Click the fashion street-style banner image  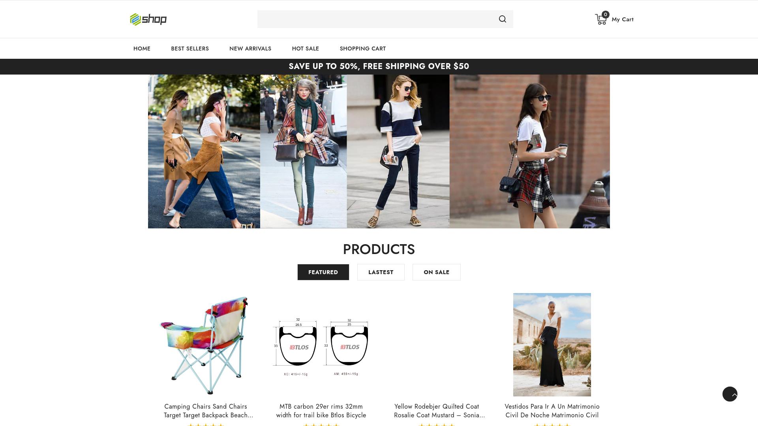coord(379,151)
